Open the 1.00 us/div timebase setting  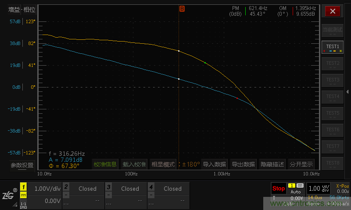(319, 189)
